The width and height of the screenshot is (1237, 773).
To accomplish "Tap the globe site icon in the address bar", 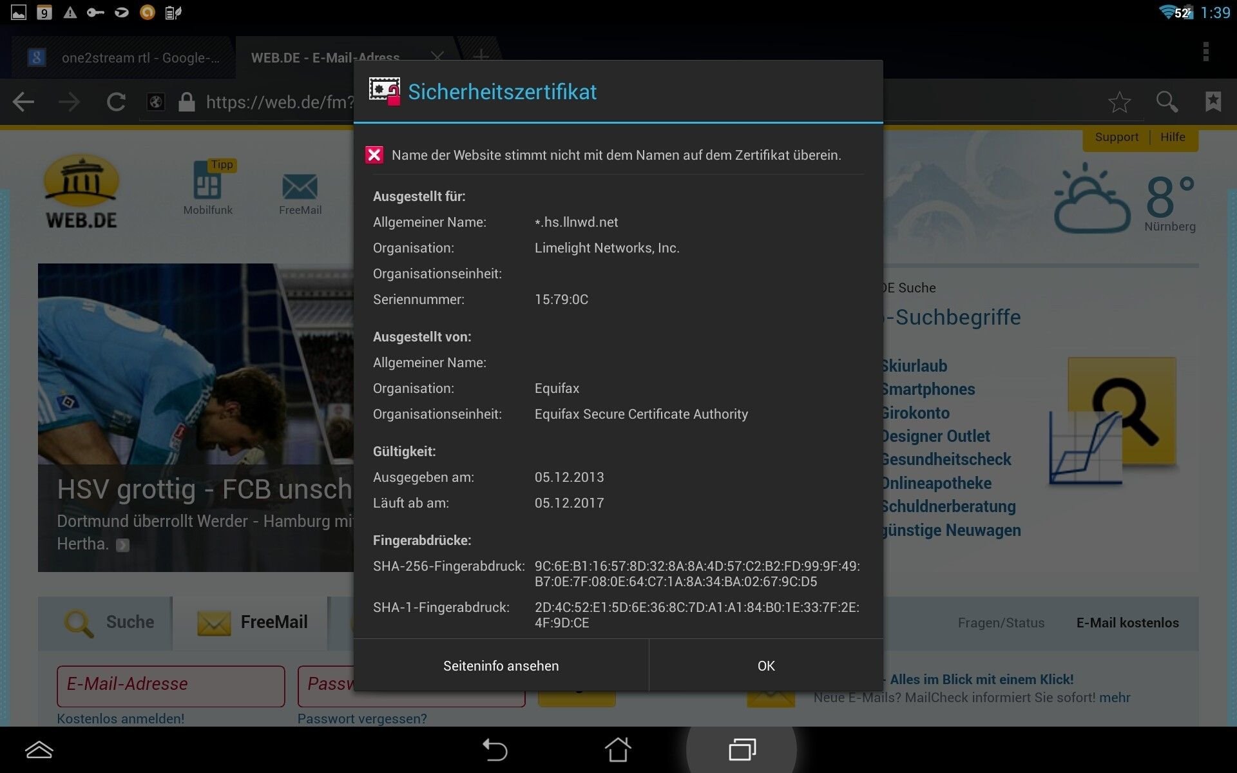I will click(x=156, y=102).
